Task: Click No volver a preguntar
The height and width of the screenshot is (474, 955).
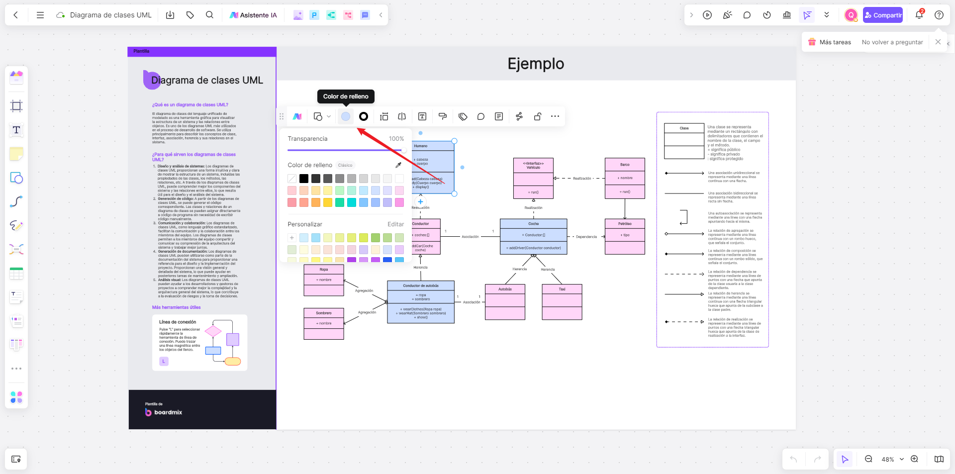Action: click(892, 42)
